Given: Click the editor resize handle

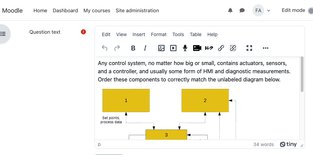Looking at the screenshot, I should coord(302,146).
